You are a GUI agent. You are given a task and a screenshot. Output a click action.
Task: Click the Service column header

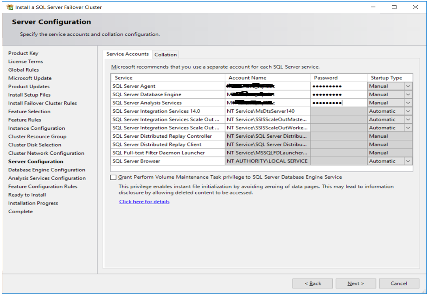[168, 78]
